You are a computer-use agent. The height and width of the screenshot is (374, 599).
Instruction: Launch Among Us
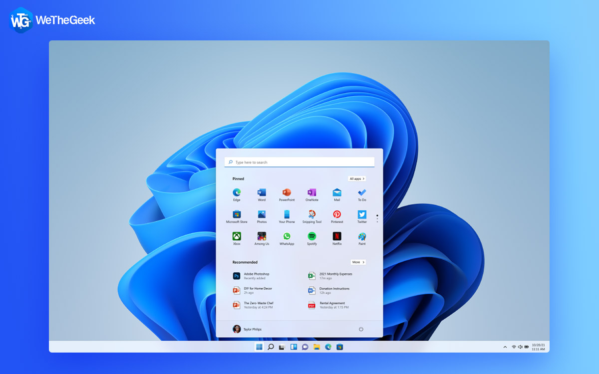point(262,238)
